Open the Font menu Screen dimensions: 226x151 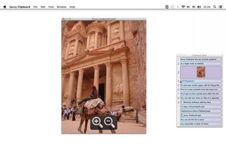point(51,7)
